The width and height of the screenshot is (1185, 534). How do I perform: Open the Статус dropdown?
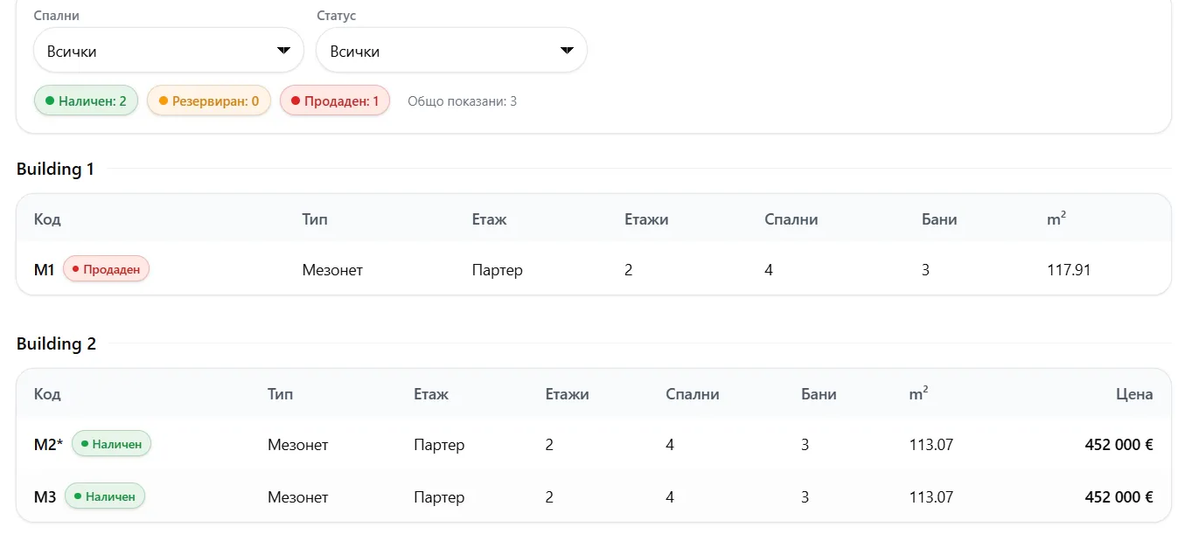[x=450, y=51]
